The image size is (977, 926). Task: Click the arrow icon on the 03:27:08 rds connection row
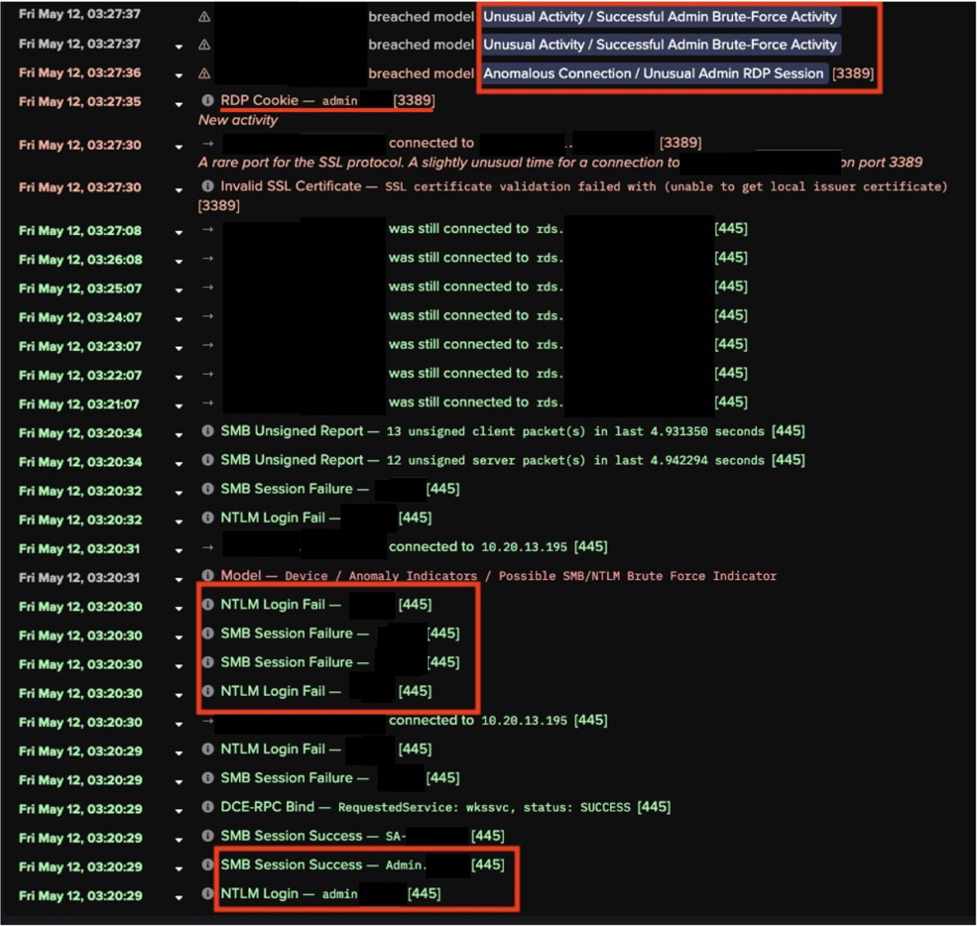click(206, 230)
